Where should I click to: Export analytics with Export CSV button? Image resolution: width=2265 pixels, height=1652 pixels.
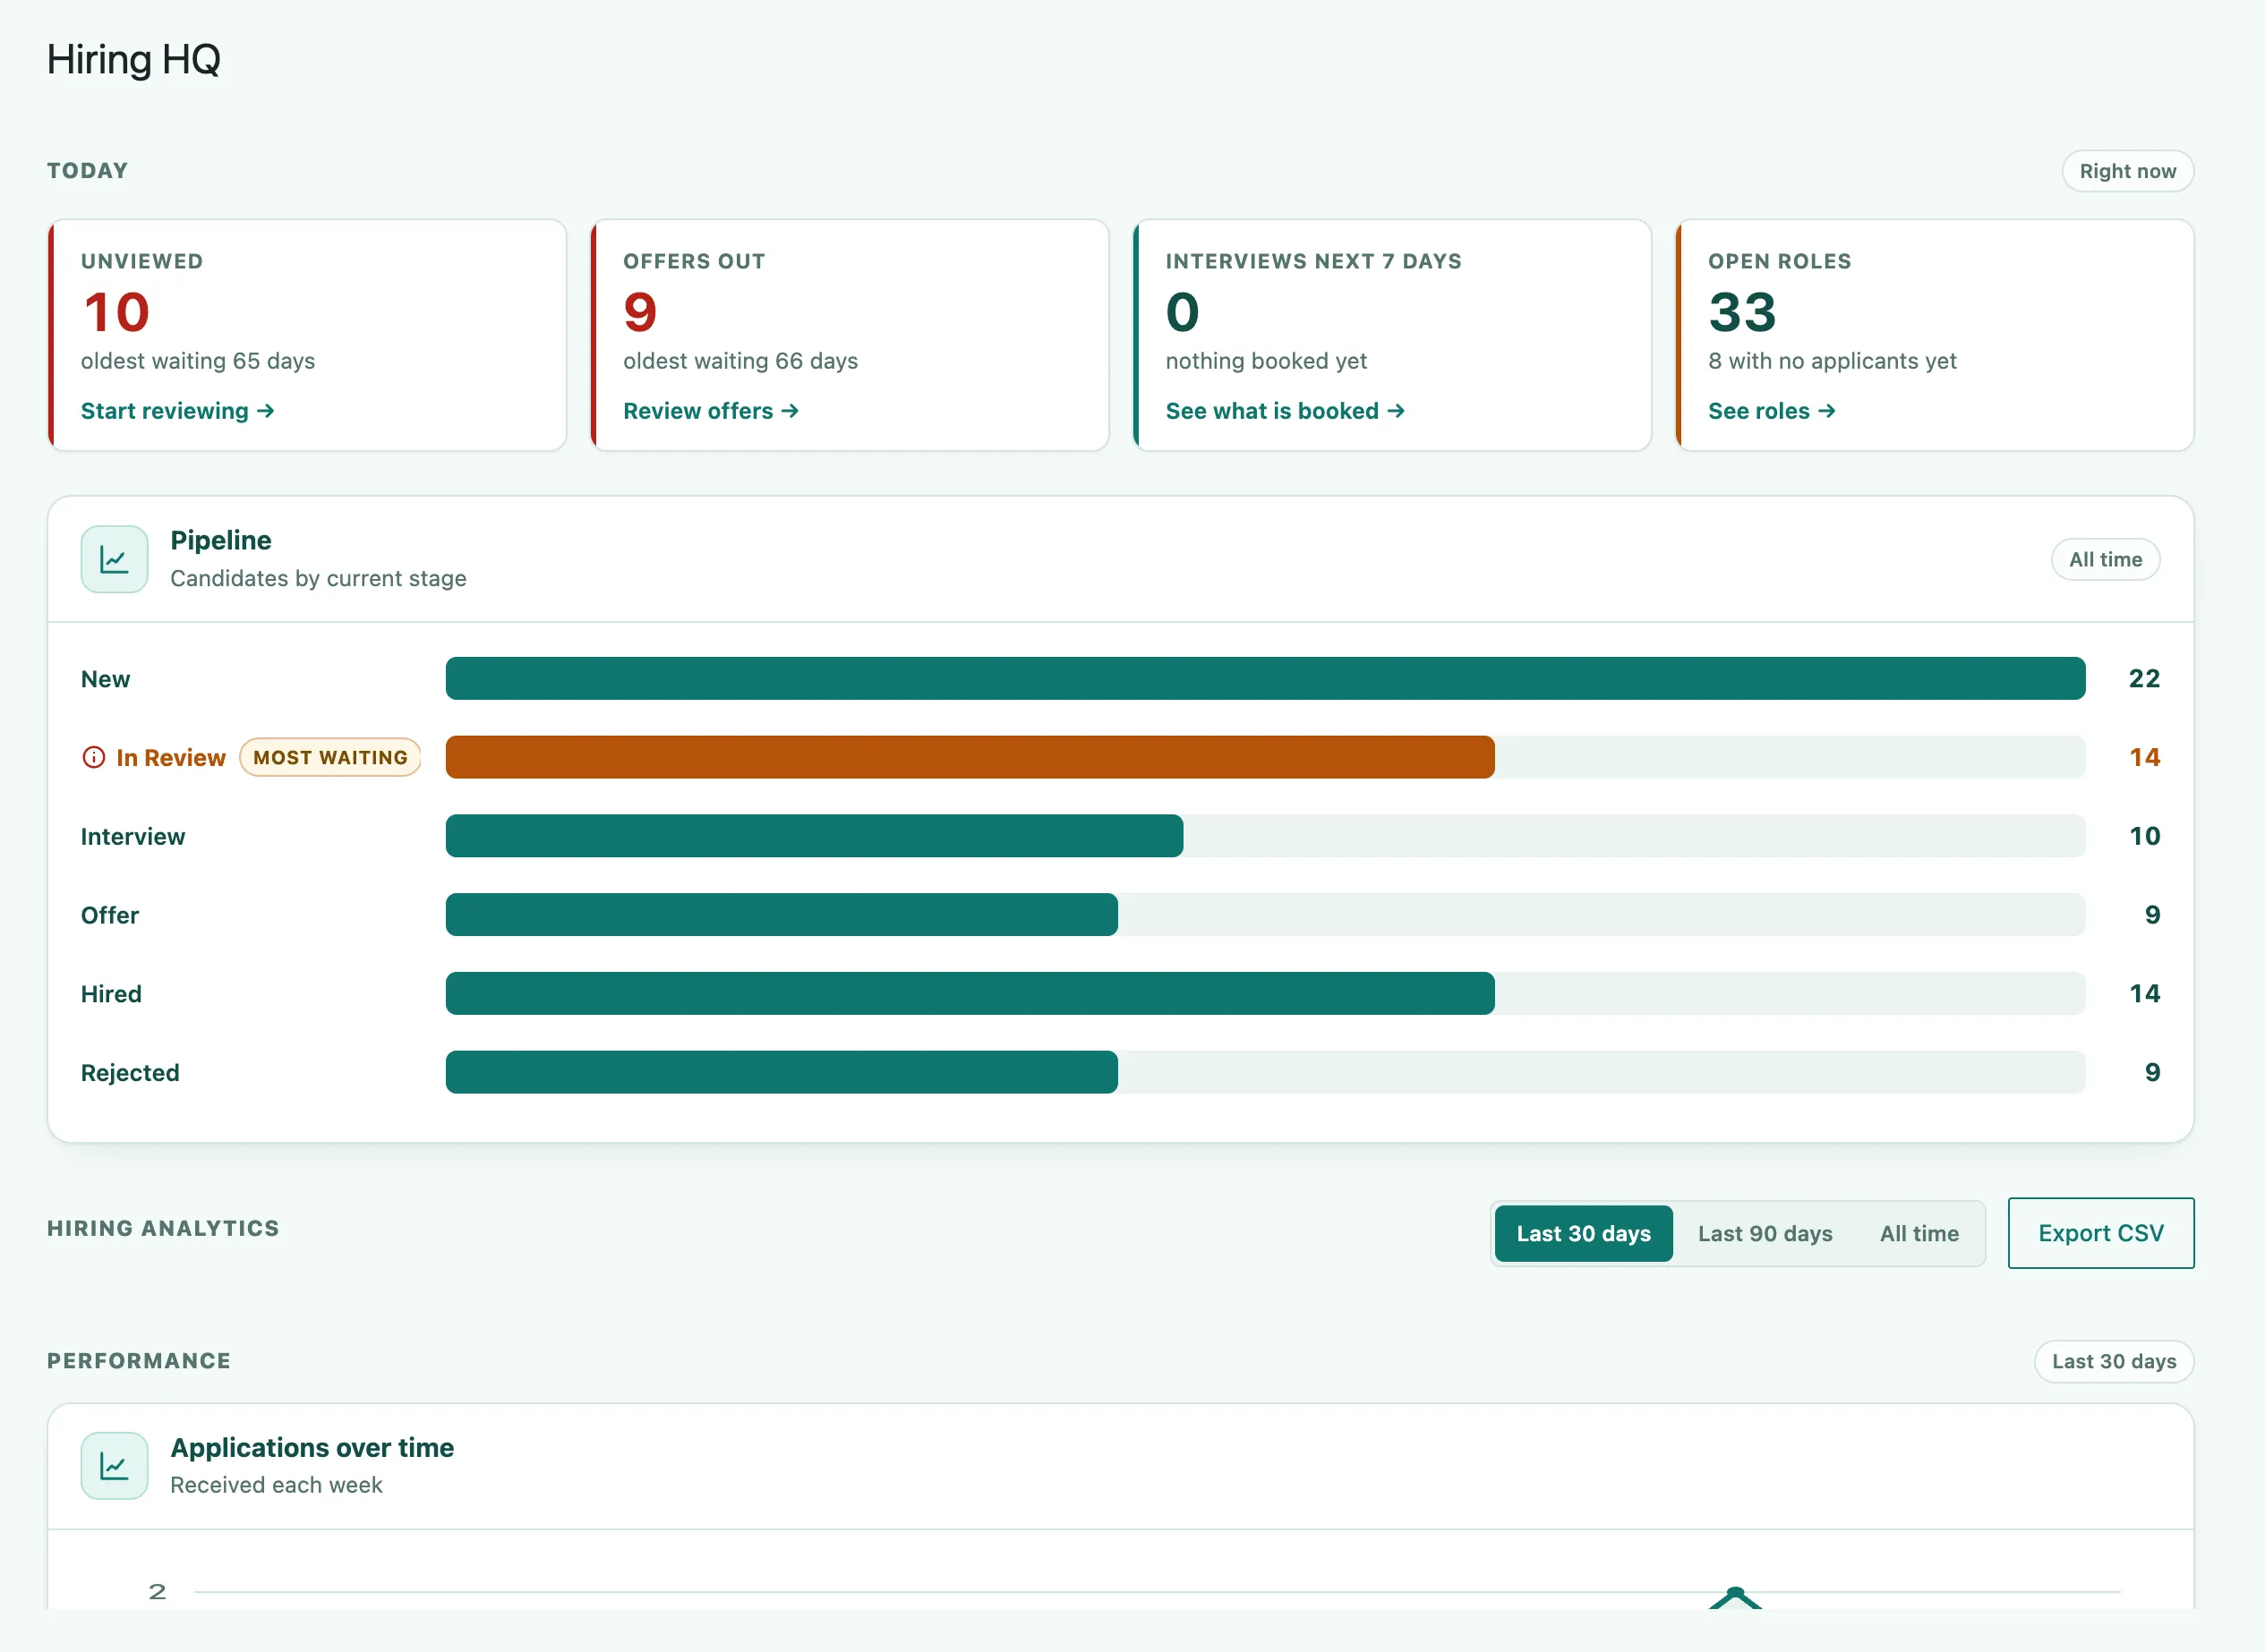(2101, 1233)
